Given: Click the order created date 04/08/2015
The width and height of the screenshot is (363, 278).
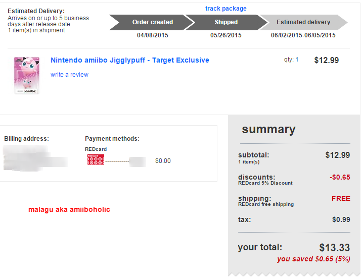Looking at the screenshot, I should coord(152,35).
